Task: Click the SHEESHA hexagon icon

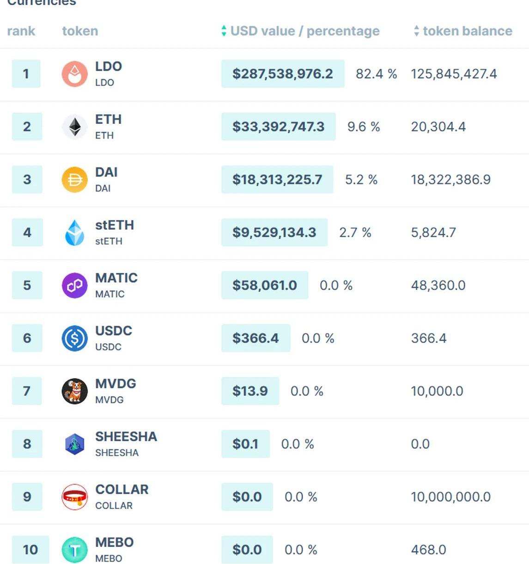Action: point(74,444)
